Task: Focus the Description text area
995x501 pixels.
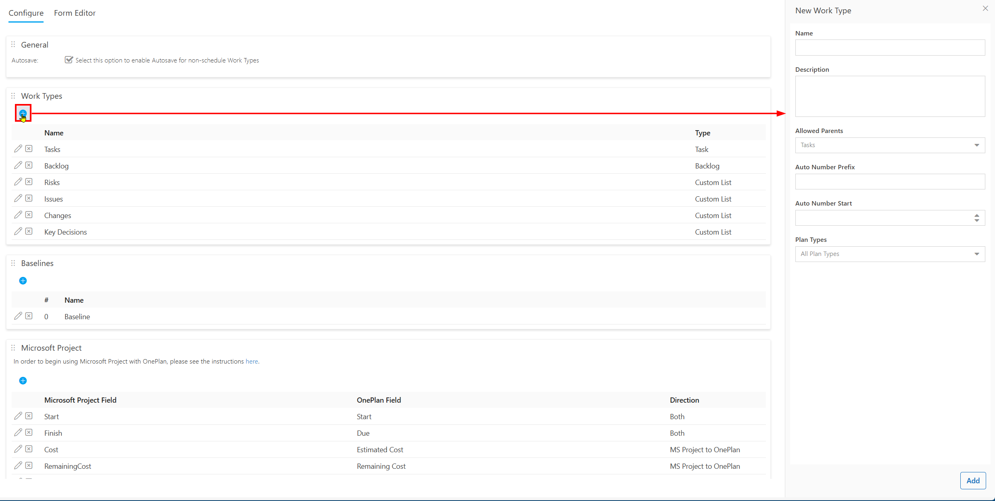Action: [890, 96]
